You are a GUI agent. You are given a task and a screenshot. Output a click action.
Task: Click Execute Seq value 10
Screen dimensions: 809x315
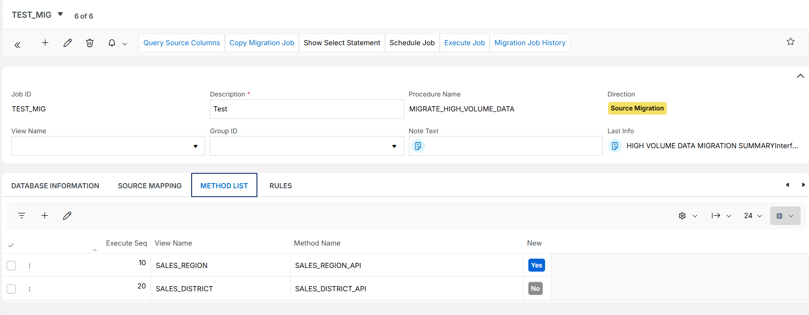[x=142, y=263]
